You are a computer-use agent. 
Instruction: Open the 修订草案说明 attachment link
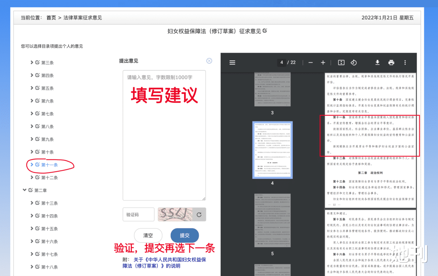coord(164,263)
